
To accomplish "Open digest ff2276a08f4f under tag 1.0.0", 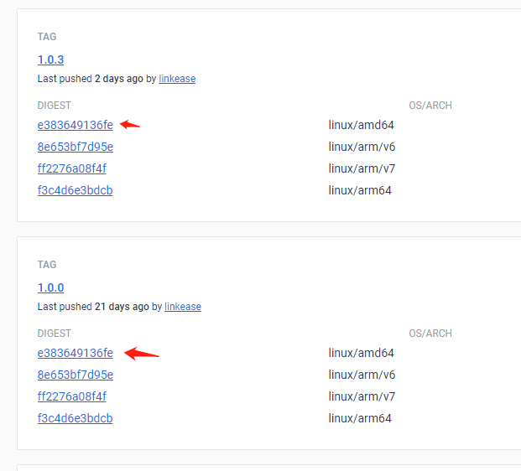I will (x=71, y=396).
